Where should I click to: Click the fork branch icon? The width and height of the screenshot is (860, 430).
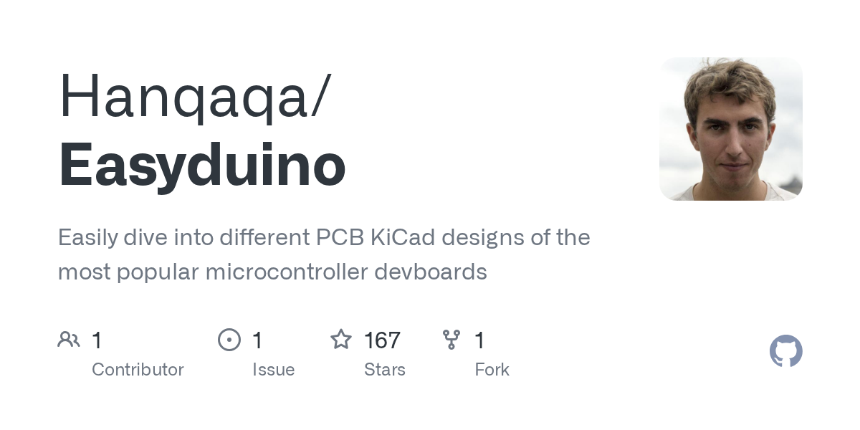tap(451, 340)
